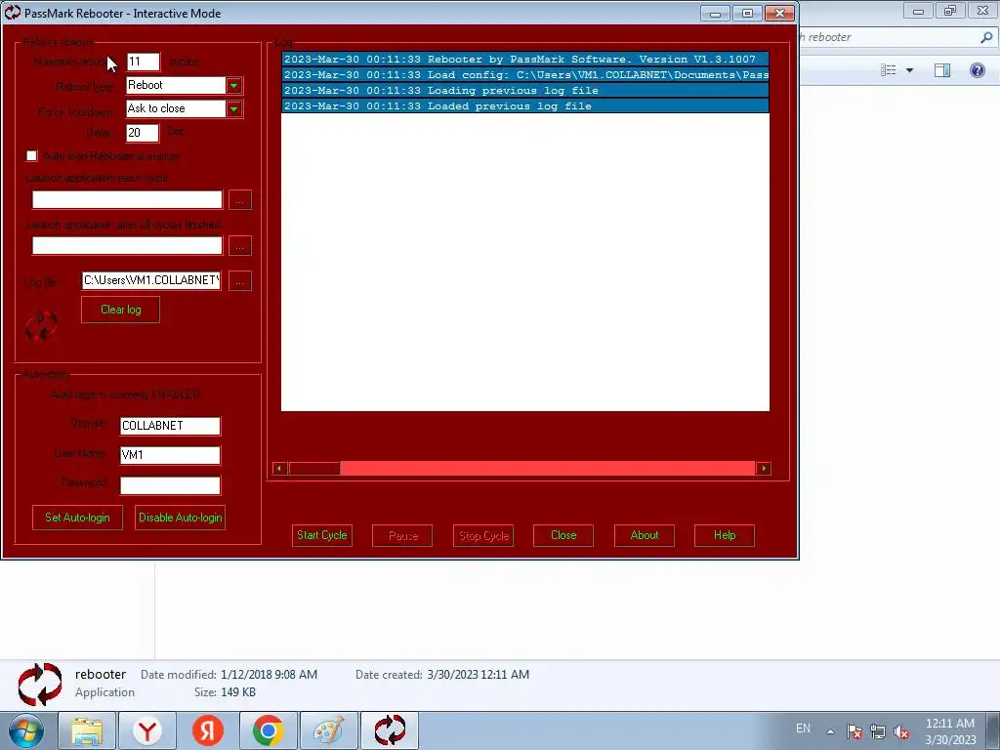Click the Rebooter circular arrows logo in options panel

click(x=41, y=325)
